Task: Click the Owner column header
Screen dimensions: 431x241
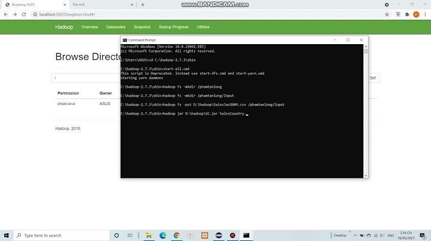Action: click(x=105, y=93)
